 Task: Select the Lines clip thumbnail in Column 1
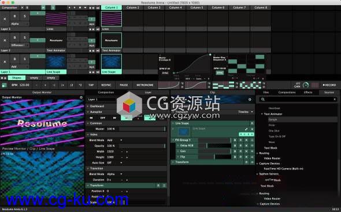tap(112, 19)
